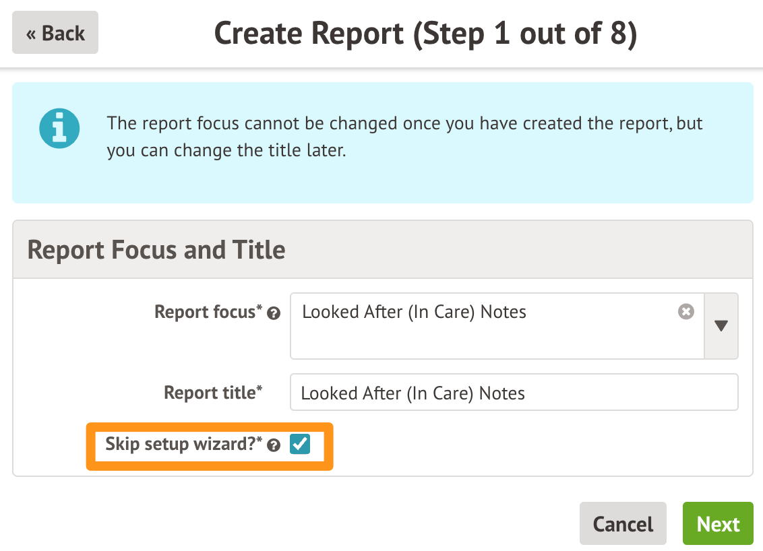Click help icon beside Skip setup wizard
763x551 pixels.
pos(274,445)
